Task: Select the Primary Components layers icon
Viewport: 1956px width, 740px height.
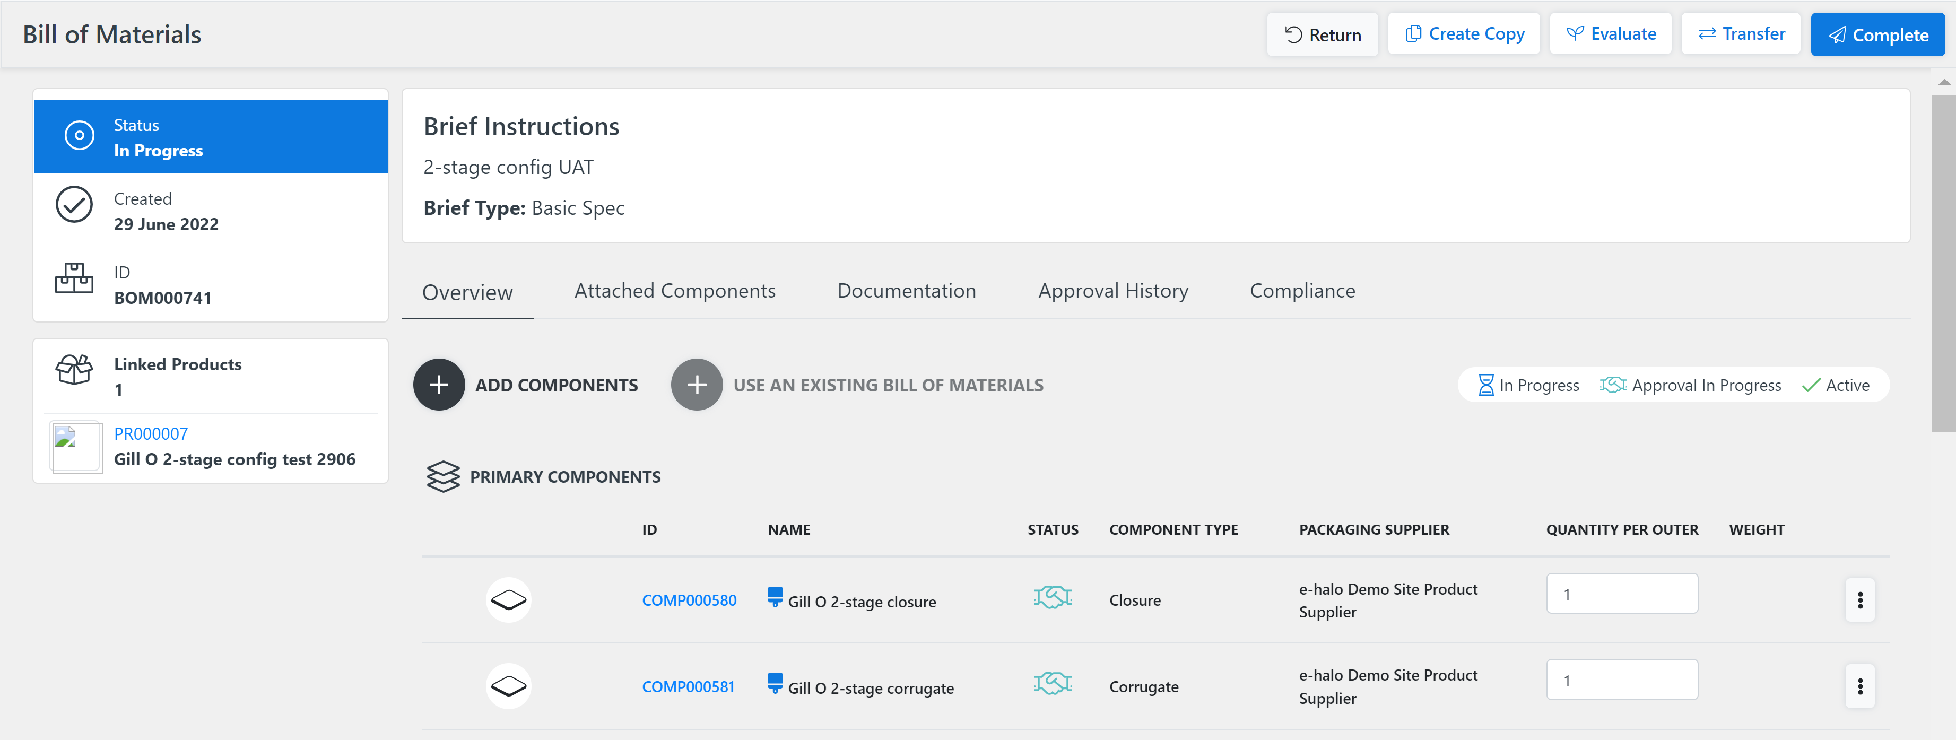Action: (x=444, y=477)
